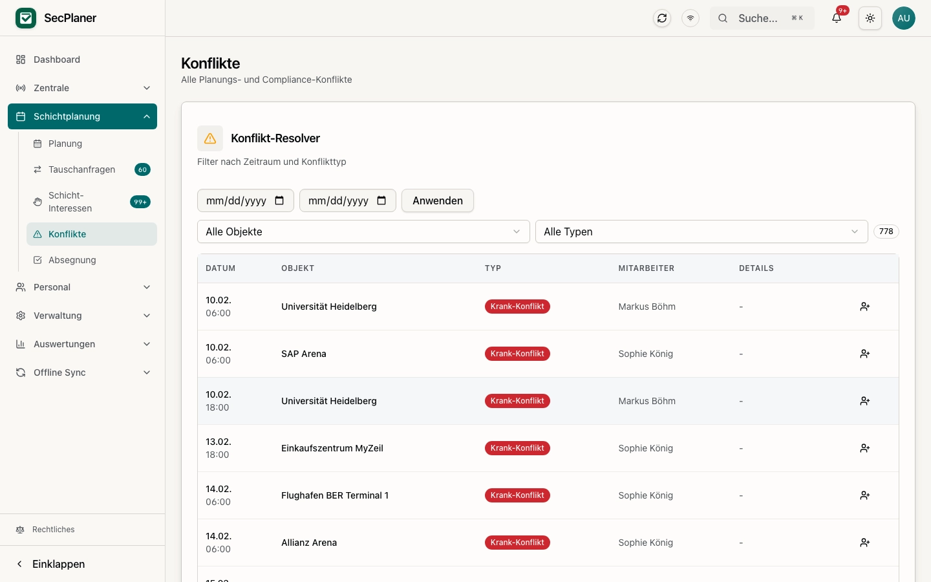Go to Tauschanfragen in sidebar
The image size is (931, 582).
pos(82,169)
